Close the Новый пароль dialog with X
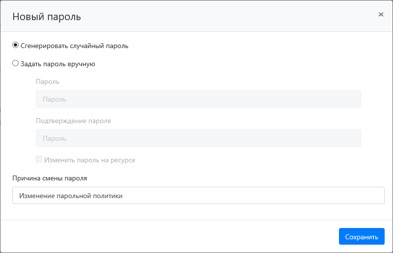This screenshot has width=393, height=253. [x=381, y=15]
